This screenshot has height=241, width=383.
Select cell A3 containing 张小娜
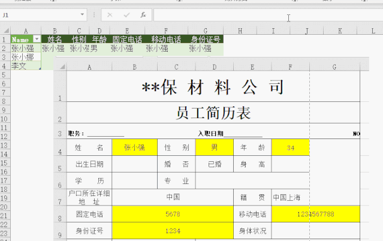pyautogui.click(x=26, y=57)
